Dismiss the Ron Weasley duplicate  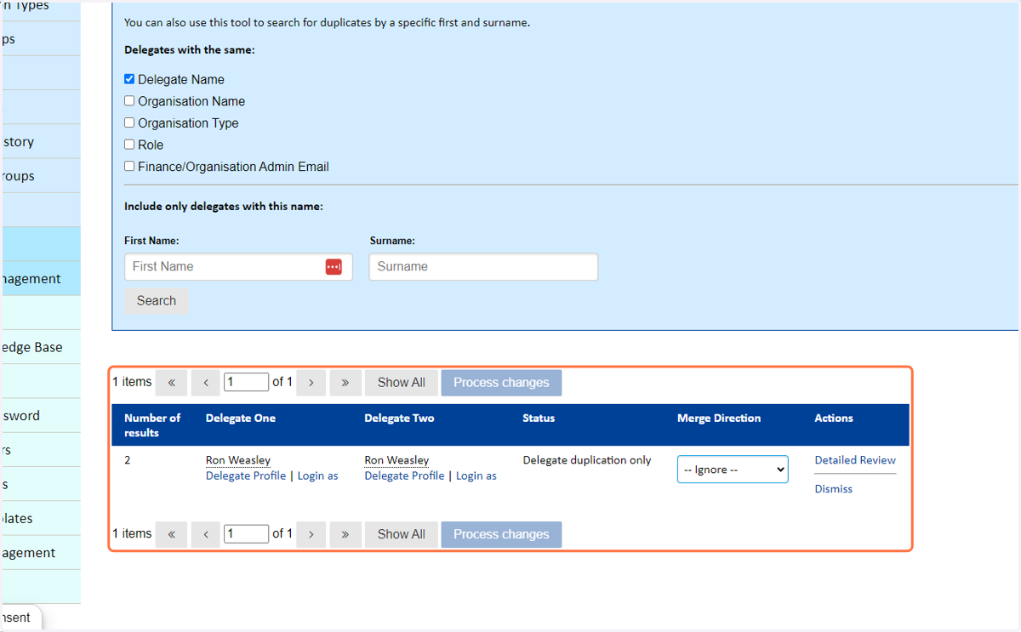click(834, 489)
